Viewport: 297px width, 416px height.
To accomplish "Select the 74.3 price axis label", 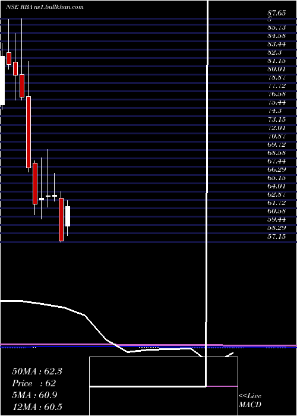I will [274, 111].
